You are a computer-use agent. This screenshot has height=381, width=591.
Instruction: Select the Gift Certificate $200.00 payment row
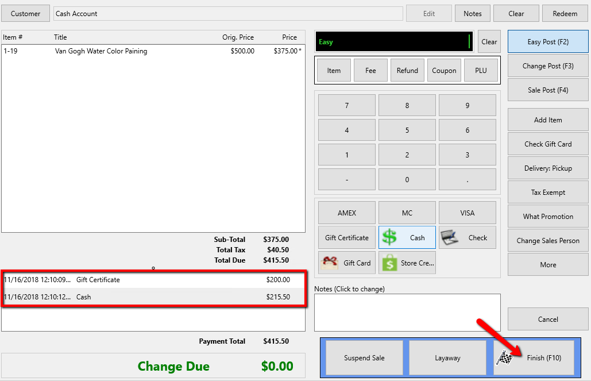pyautogui.click(x=153, y=280)
